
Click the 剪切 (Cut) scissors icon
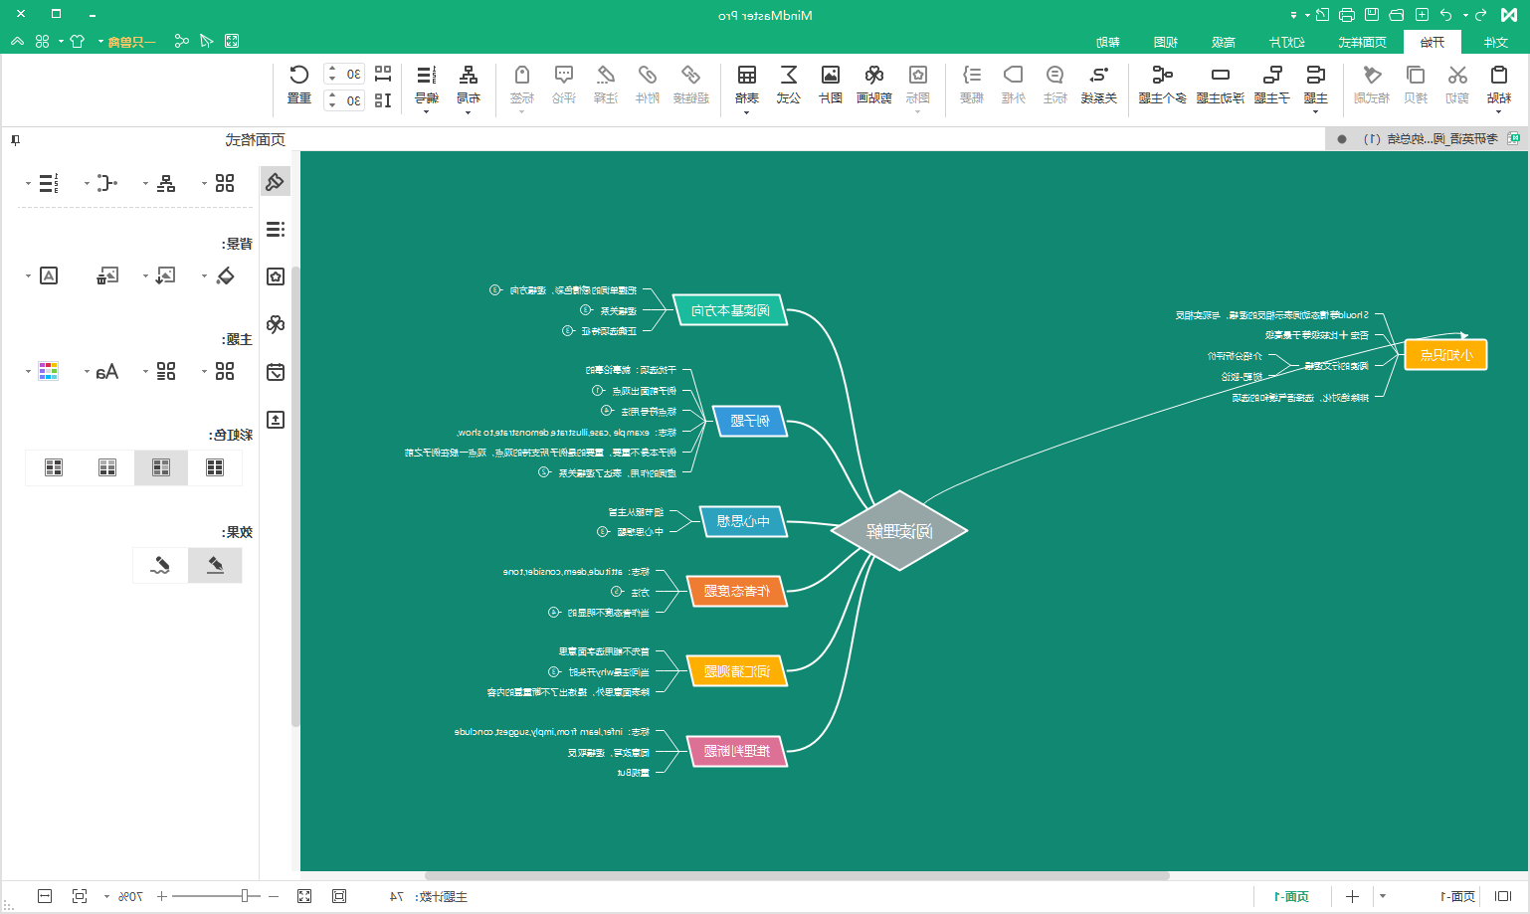tap(1457, 76)
